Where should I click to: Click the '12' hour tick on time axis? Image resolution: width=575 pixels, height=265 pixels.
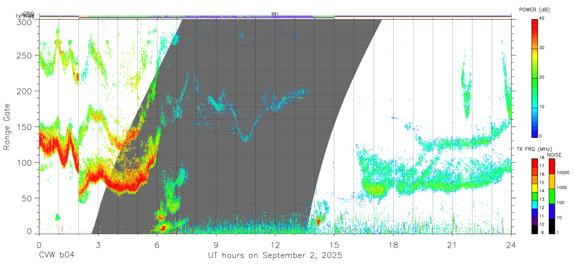click(x=275, y=244)
